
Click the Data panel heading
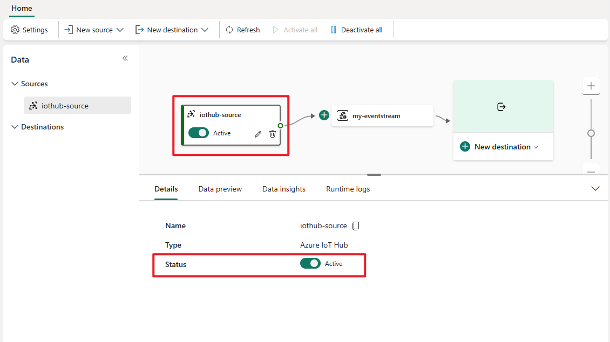click(x=20, y=60)
